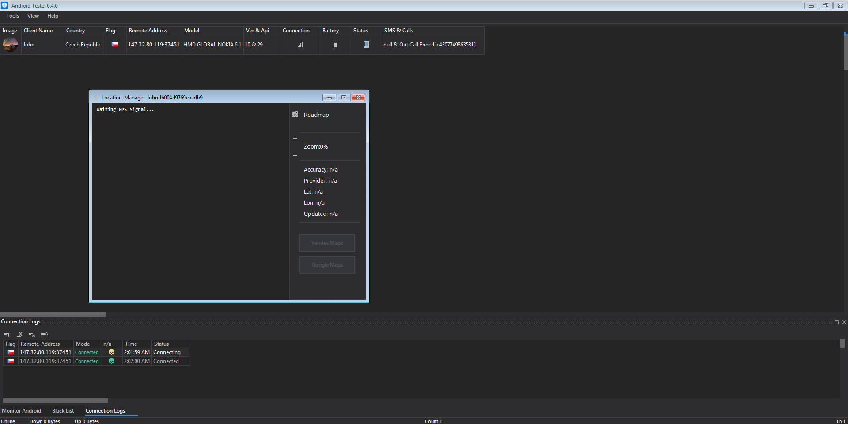Click the clear all logs icon
The height and width of the screenshot is (424, 848).
click(x=32, y=335)
